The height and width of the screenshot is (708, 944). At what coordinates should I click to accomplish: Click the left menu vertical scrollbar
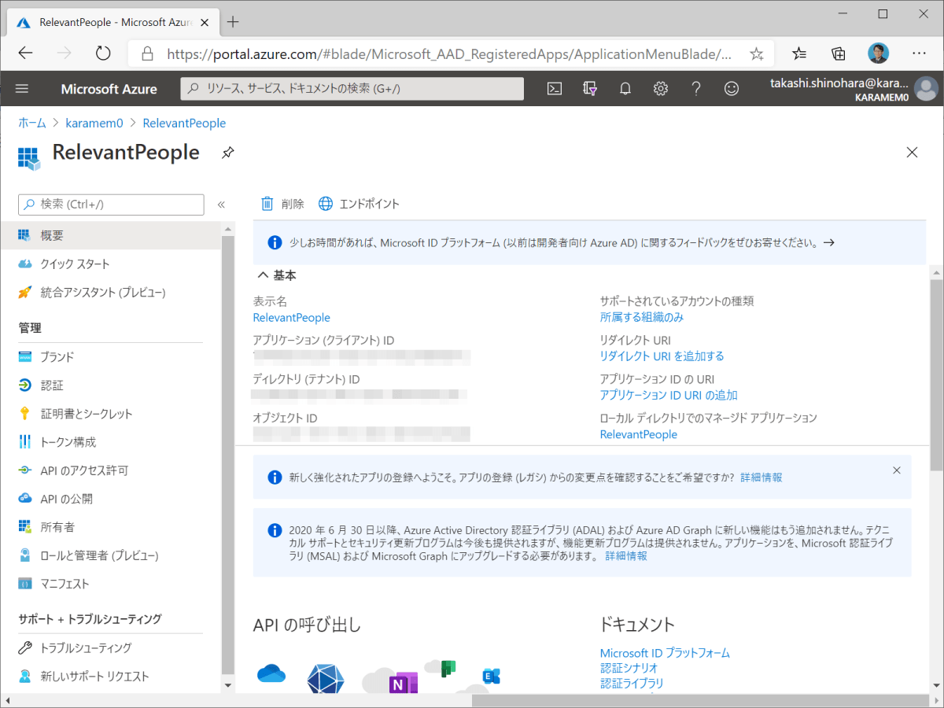[228, 454]
